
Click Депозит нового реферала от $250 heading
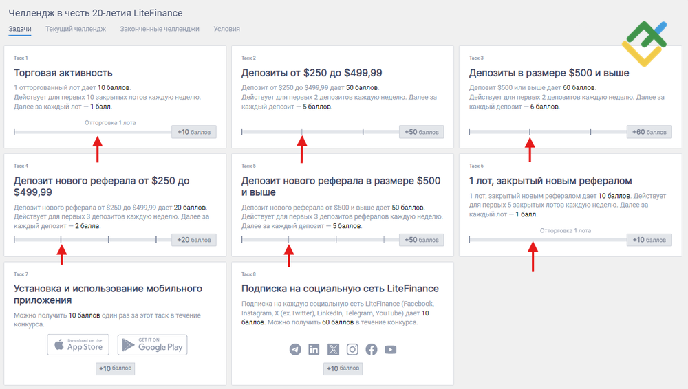(101, 186)
